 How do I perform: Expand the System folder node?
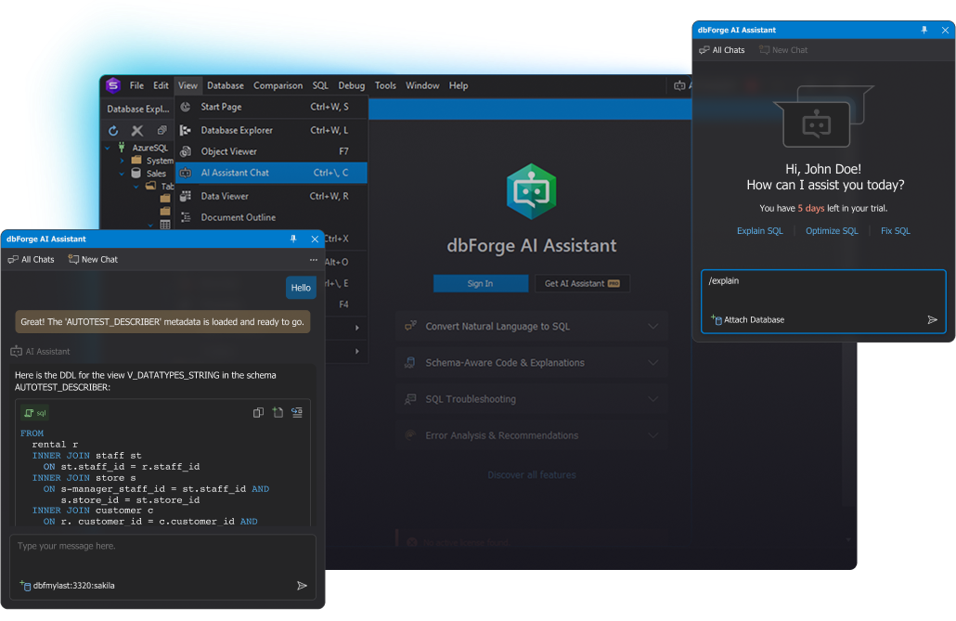tap(122, 161)
